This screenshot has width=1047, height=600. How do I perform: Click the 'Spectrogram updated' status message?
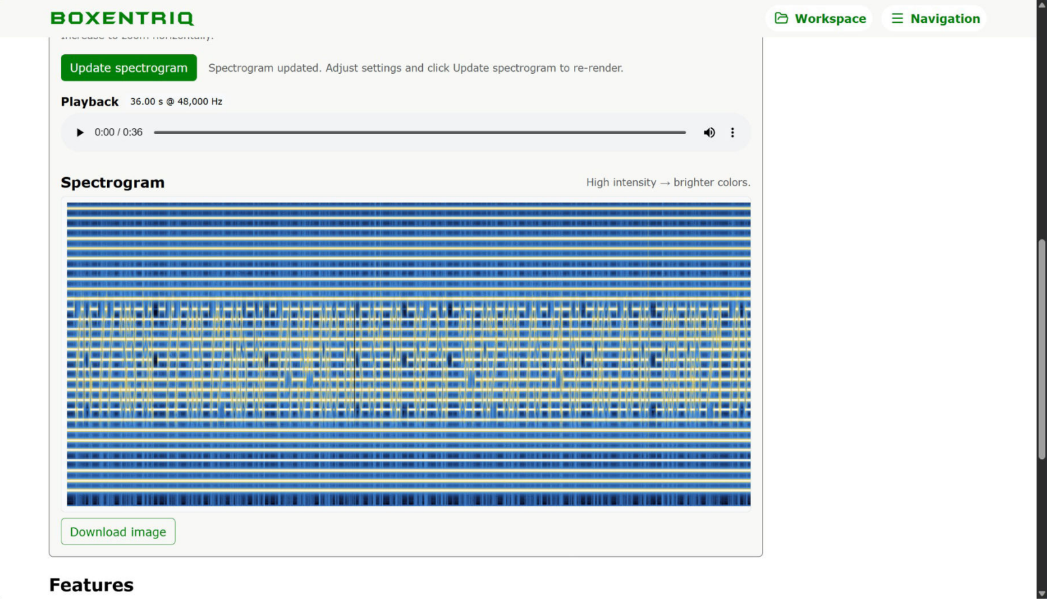tap(416, 68)
